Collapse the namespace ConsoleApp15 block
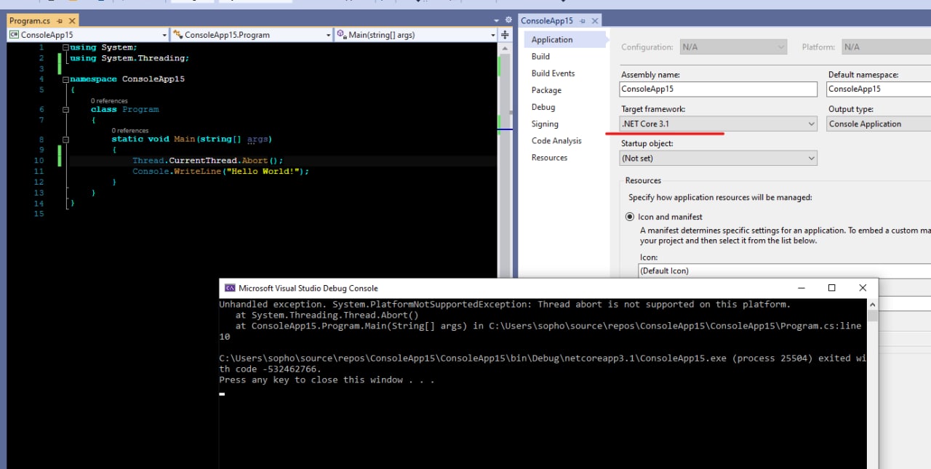 point(65,79)
